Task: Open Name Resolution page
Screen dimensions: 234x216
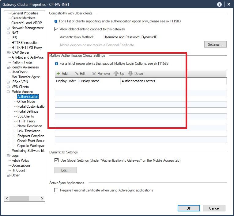Action: pyautogui.click(x=30, y=126)
